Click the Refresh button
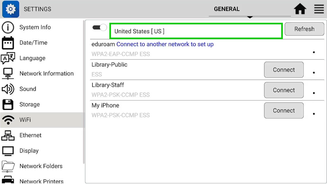This screenshot has width=327, height=184. 304,29
